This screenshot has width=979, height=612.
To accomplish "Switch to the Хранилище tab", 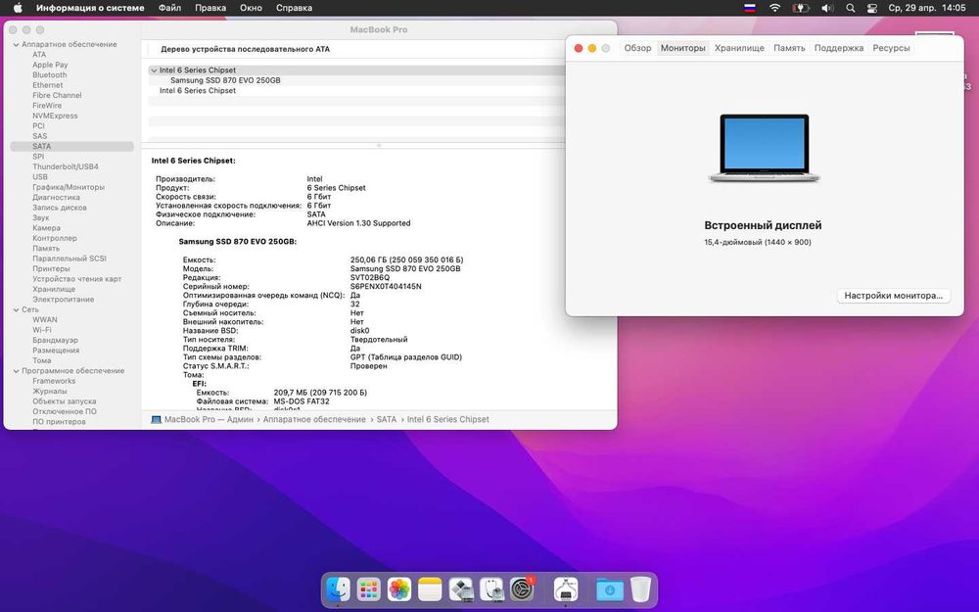I will [x=739, y=48].
